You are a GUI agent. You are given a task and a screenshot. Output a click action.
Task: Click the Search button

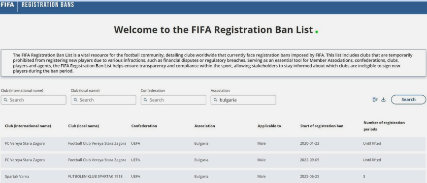(408, 100)
